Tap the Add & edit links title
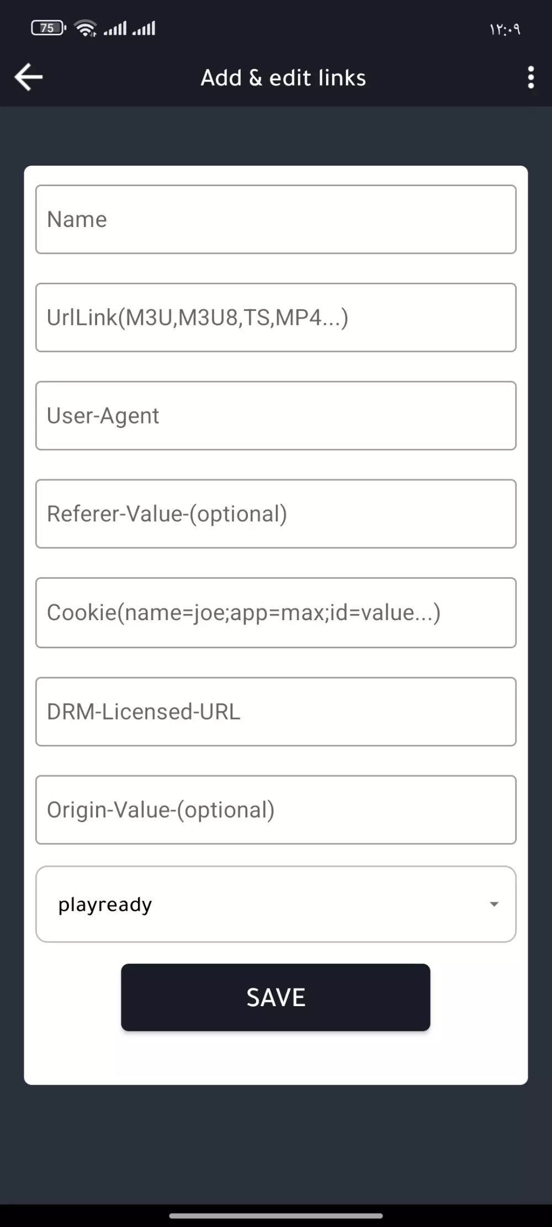This screenshot has width=552, height=1227. point(283,78)
